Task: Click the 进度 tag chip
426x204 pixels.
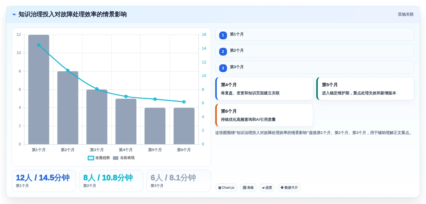Action: coord(267,188)
